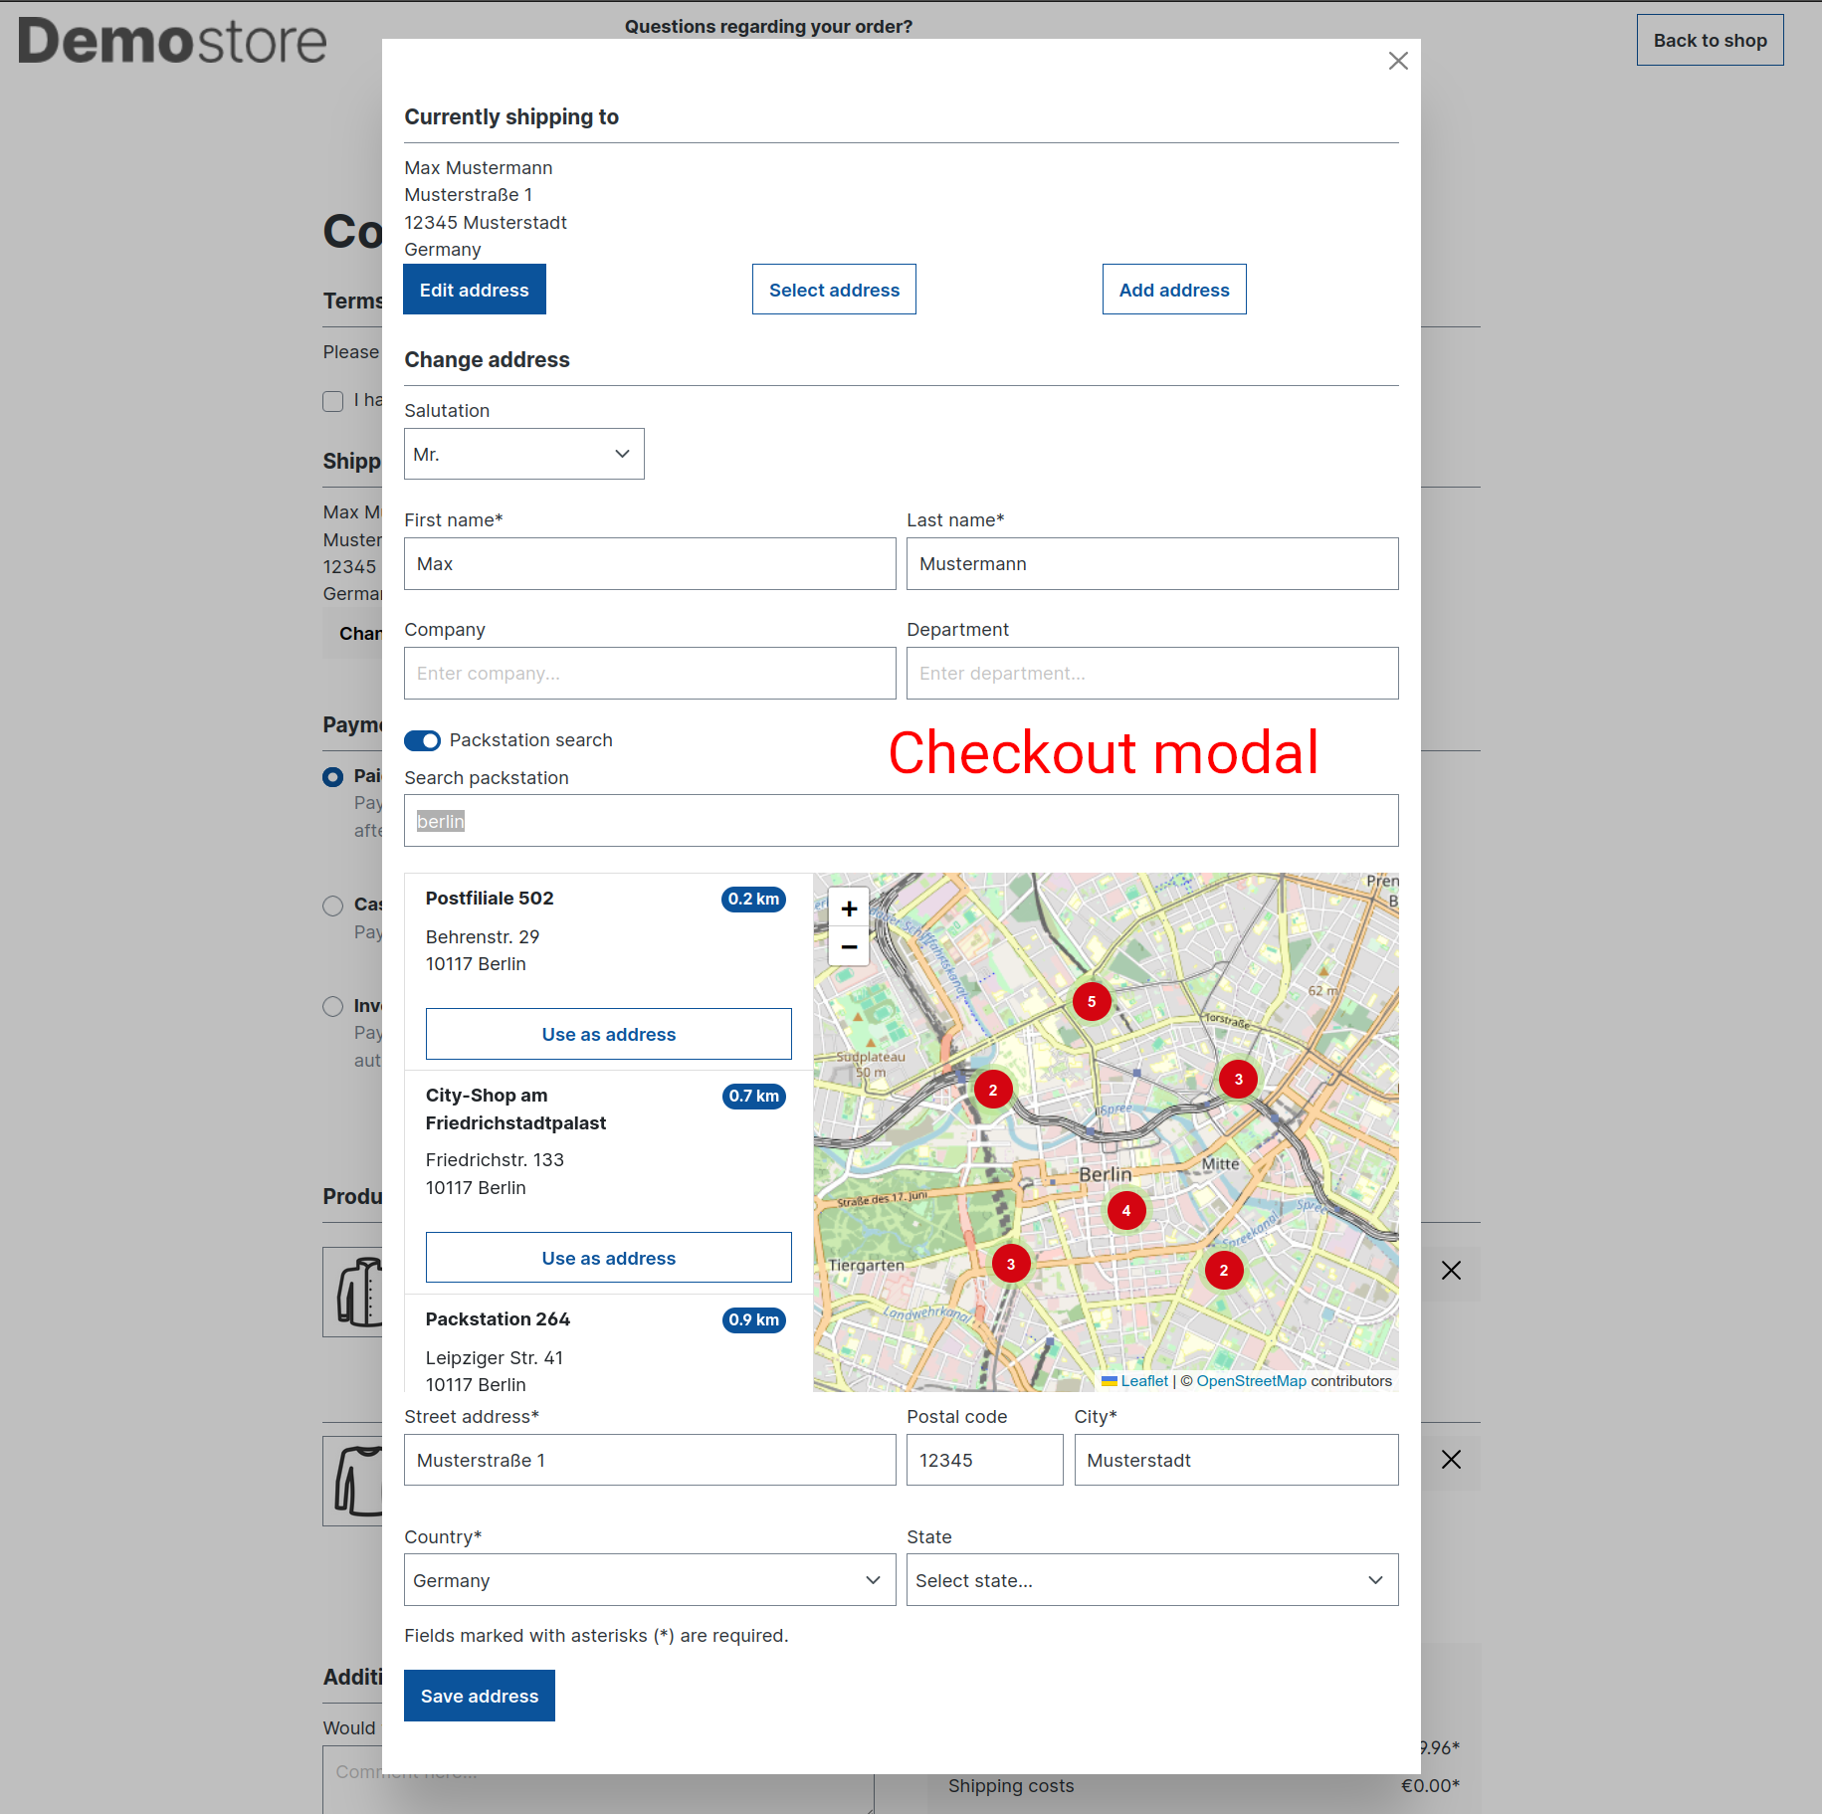Screen dimensions: 1822x1814
Task: Select the Invoice payment radio option
Action: [x=333, y=1007]
